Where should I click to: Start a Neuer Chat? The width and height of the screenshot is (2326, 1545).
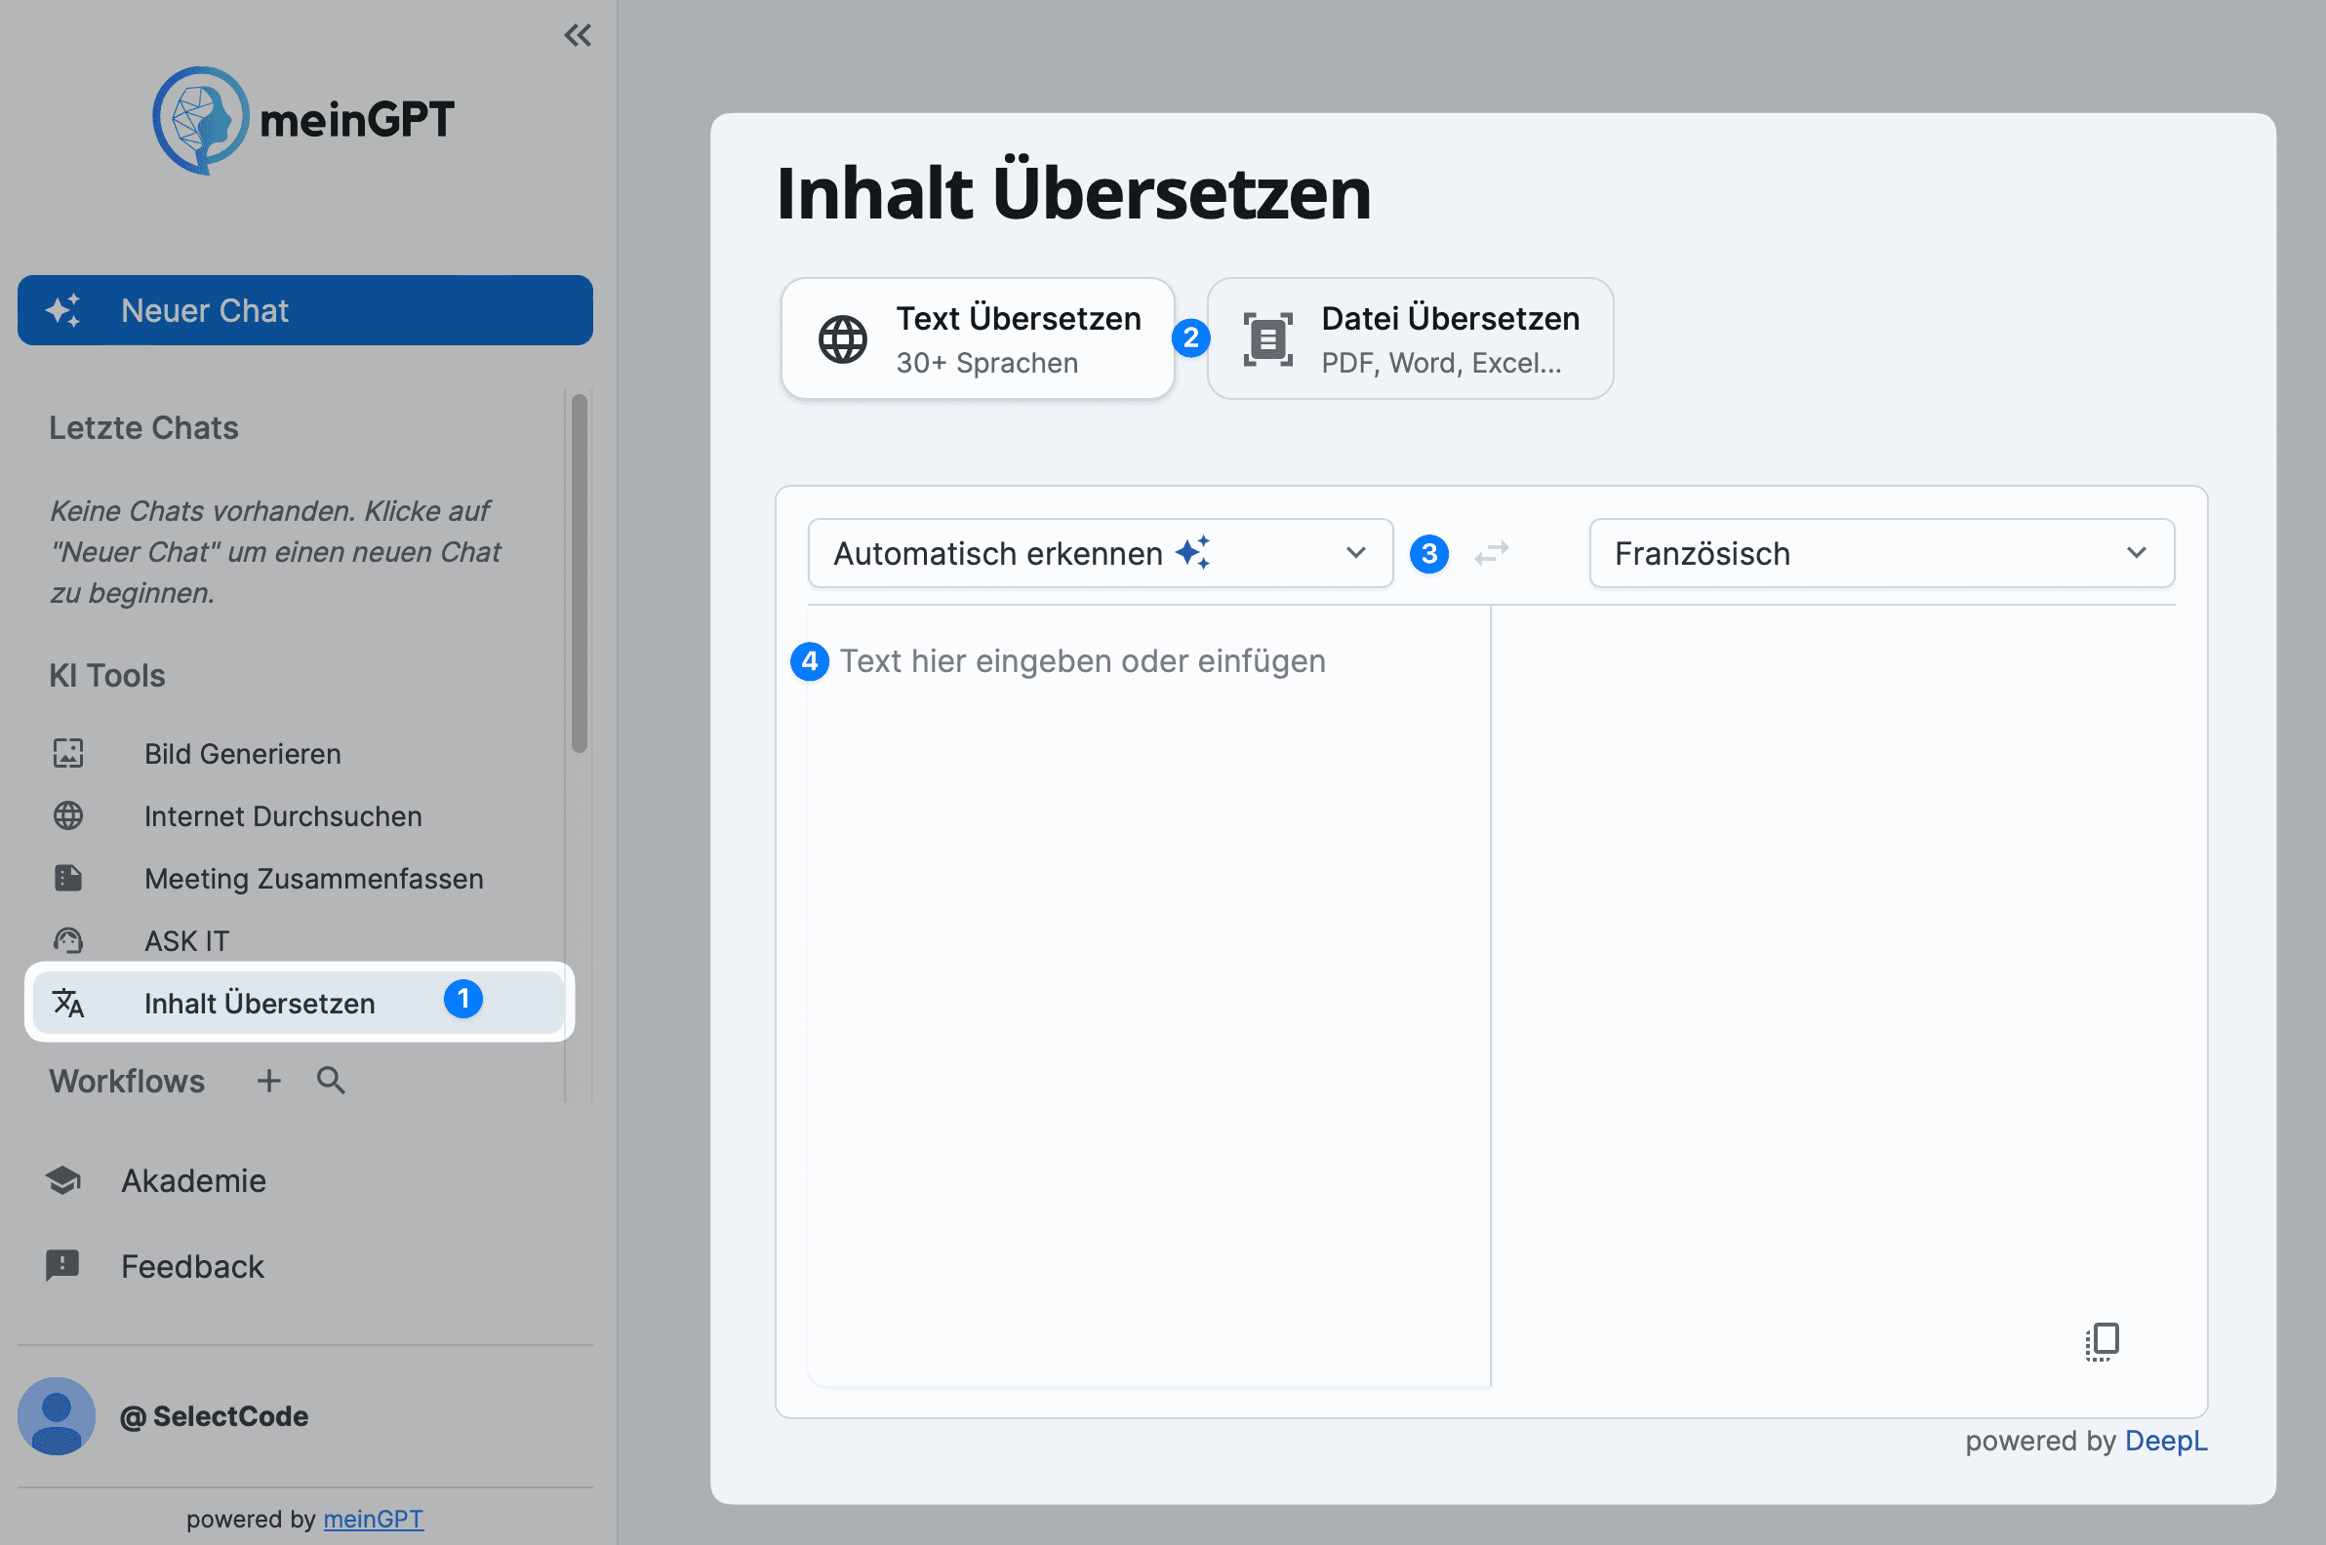pyautogui.click(x=303, y=310)
